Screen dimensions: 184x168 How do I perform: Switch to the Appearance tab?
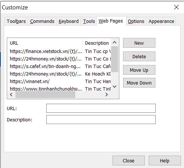(x=161, y=21)
